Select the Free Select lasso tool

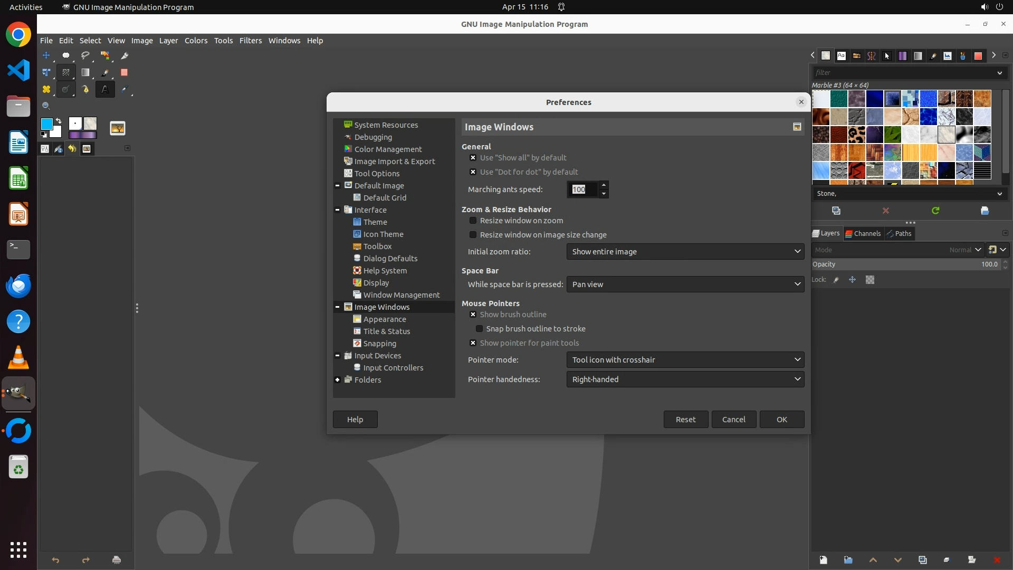(85, 55)
